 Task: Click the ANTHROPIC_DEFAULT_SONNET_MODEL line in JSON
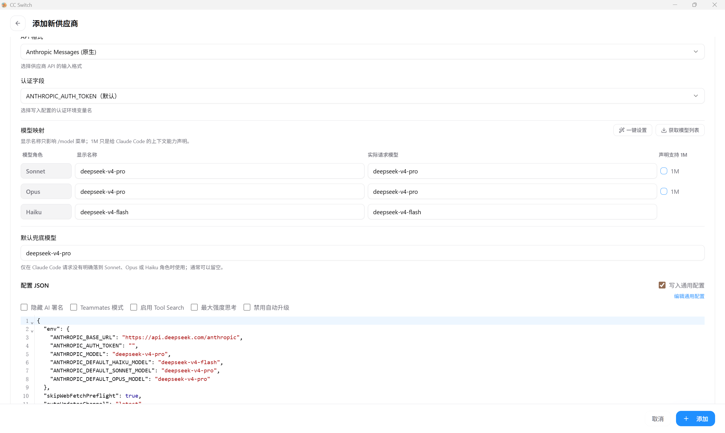click(135, 370)
